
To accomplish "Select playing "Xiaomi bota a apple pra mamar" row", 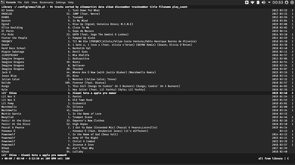I will [147, 93].
